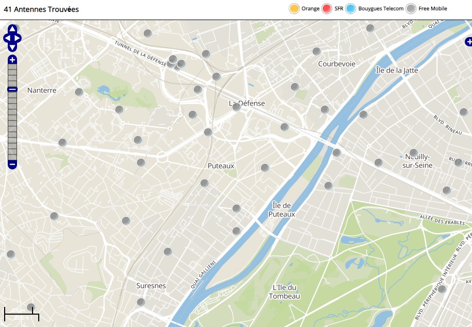The height and width of the screenshot is (327, 472).
Task: Toggle the Bouygues Telecom blue circle
Action: 351,9
